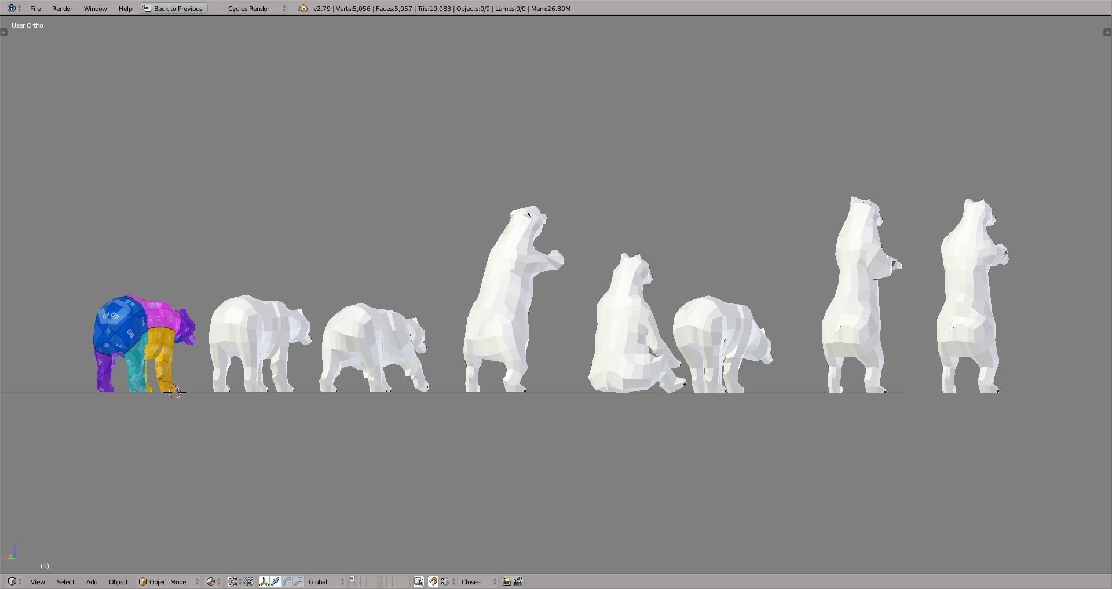
Task: Open the snap element type selector
Action: pos(448,581)
